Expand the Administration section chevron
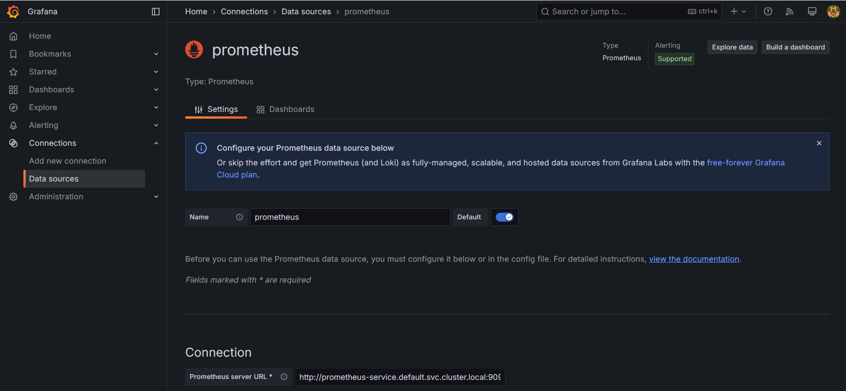 point(156,197)
